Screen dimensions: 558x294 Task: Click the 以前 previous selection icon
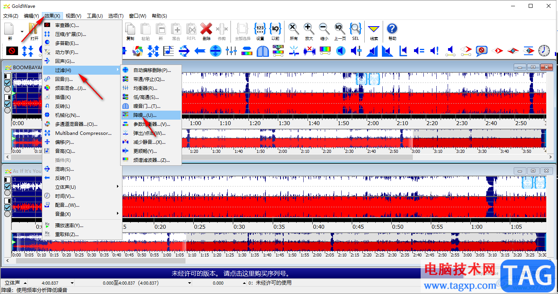(275, 31)
